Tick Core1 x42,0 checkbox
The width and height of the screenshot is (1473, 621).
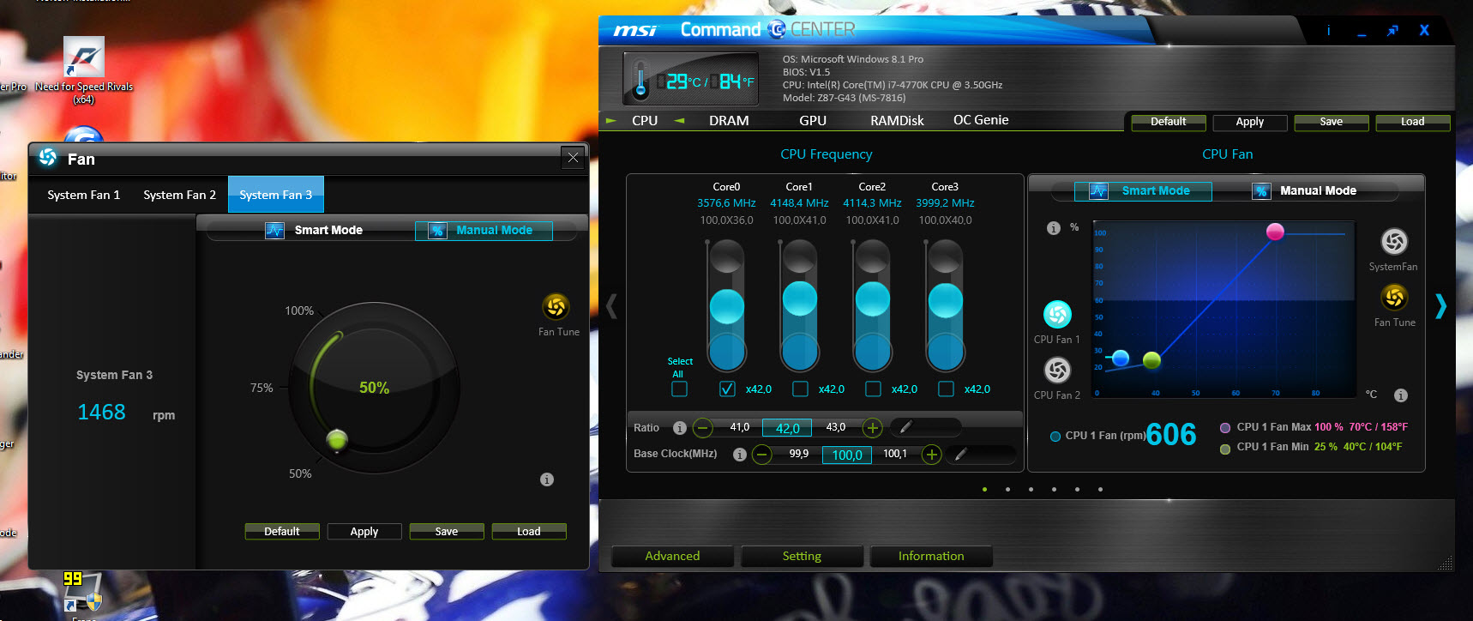(x=800, y=389)
